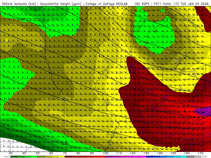Click the 130 value on the color scale
The image size is (211, 158).
[x=146, y=153]
